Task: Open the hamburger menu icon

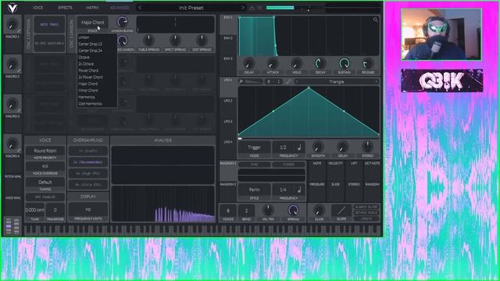Action: pyautogui.click(x=260, y=8)
